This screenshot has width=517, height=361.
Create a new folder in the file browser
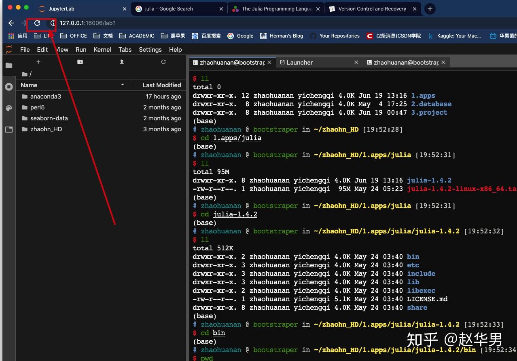pos(80,62)
